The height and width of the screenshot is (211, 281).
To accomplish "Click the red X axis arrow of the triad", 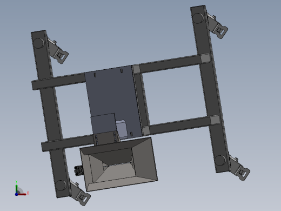I will point(22,194).
